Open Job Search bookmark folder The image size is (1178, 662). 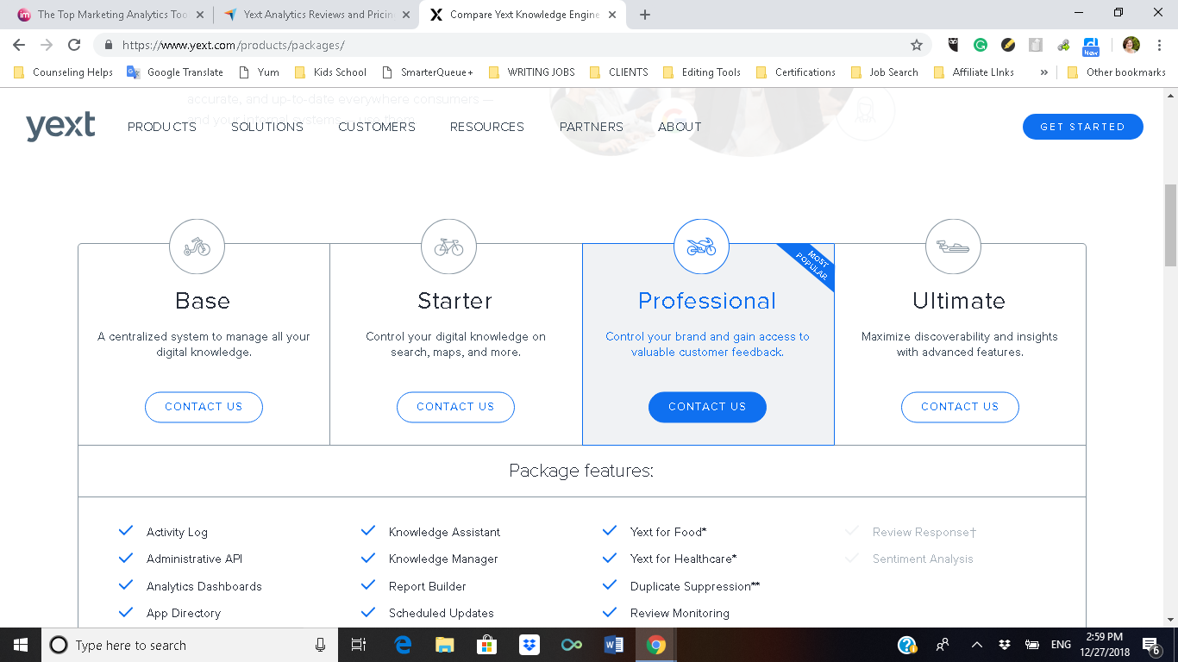click(884, 72)
